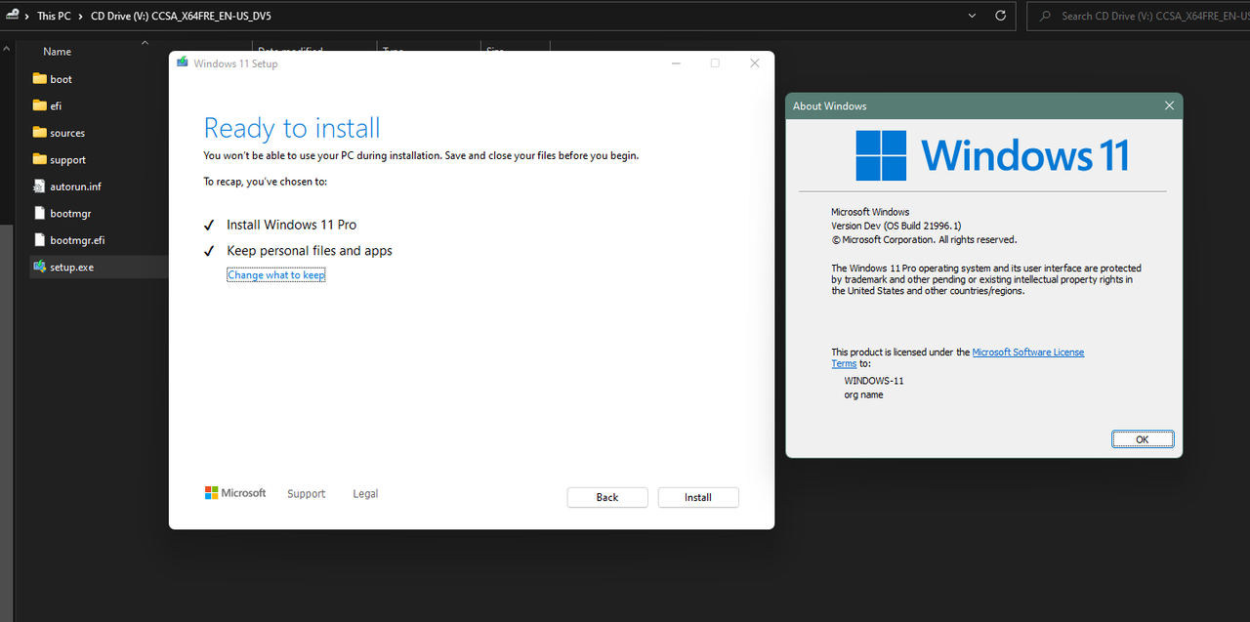Expand chevron between This PC and CD Drive
Viewport: 1250px width, 622px height.
[80, 16]
